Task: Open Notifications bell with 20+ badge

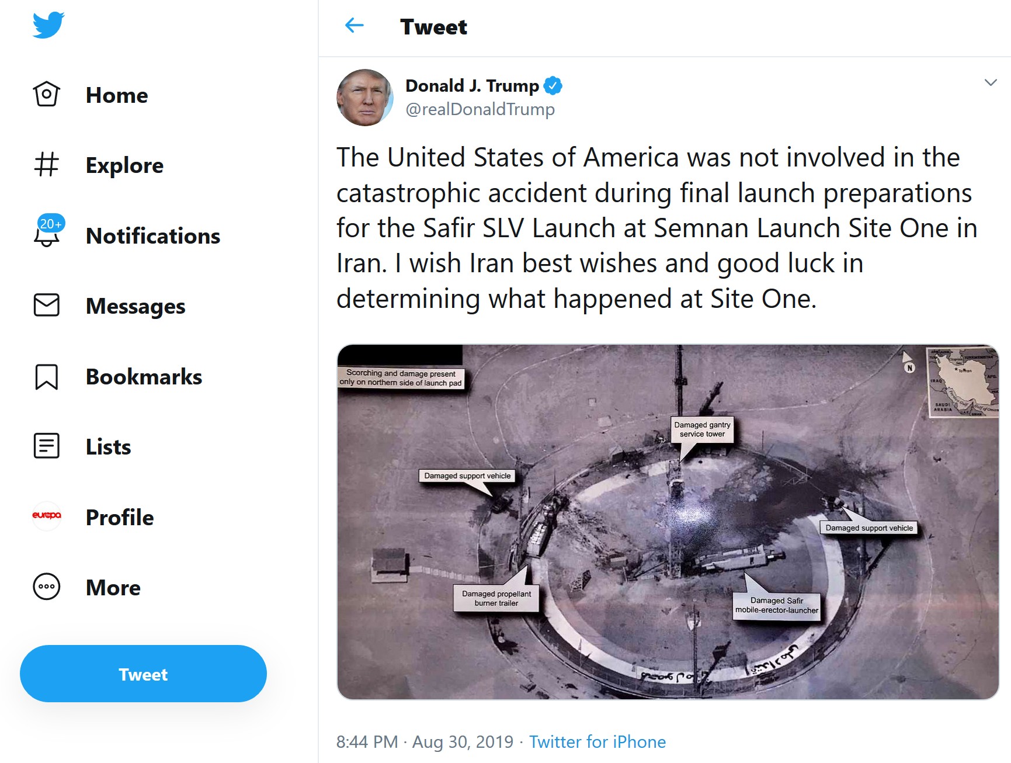Action: (47, 235)
